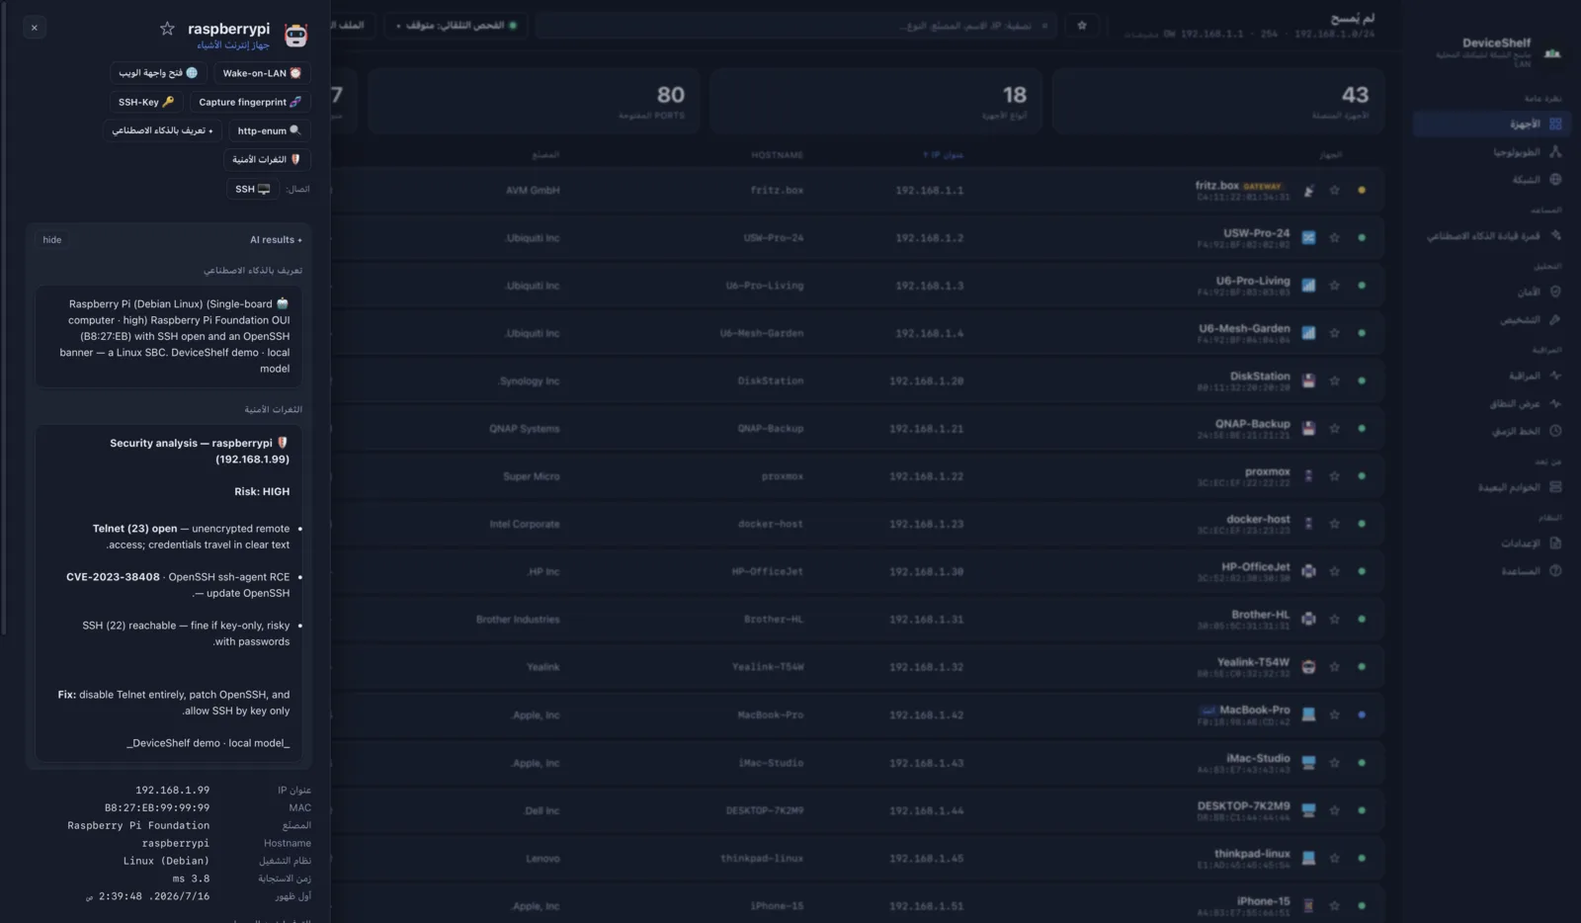Click the fritz.box yellow status dot
Screen dimensions: 1581x923
[1362, 191]
